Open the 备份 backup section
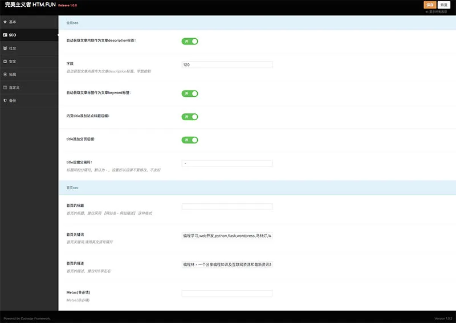Screen dimensions: 456x323 pyautogui.click(x=29, y=101)
